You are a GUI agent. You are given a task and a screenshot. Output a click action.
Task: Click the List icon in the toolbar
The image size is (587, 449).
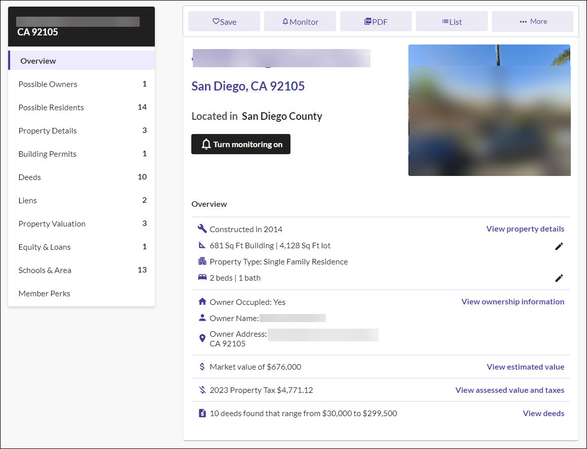click(445, 21)
